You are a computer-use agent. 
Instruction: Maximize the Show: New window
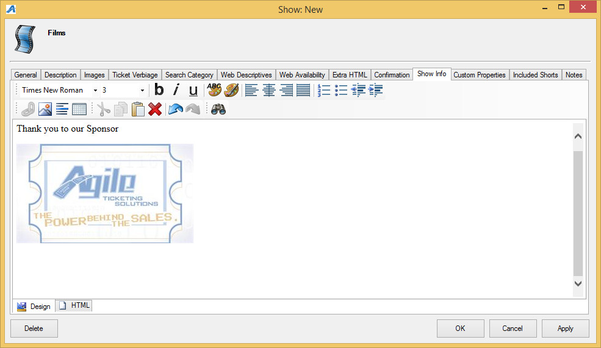[x=561, y=7]
